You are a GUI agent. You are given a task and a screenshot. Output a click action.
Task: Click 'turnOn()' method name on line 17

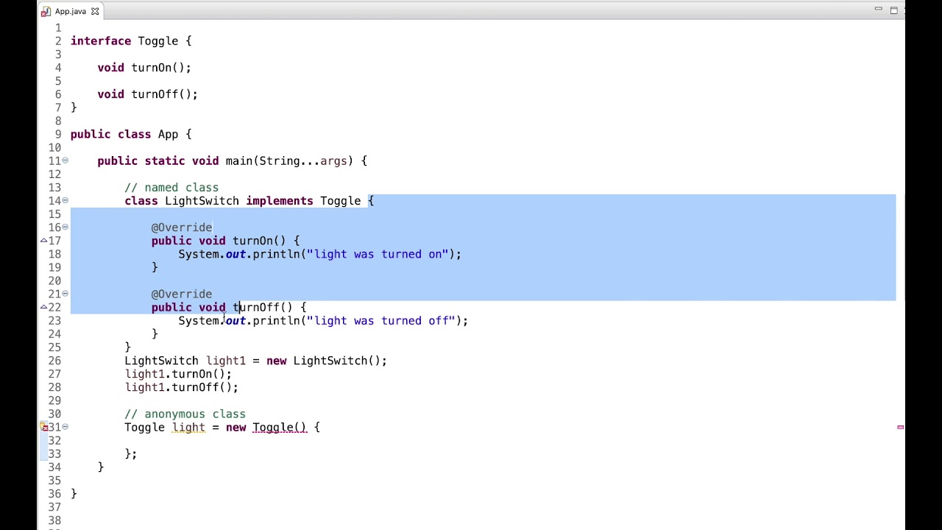pyautogui.click(x=259, y=241)
